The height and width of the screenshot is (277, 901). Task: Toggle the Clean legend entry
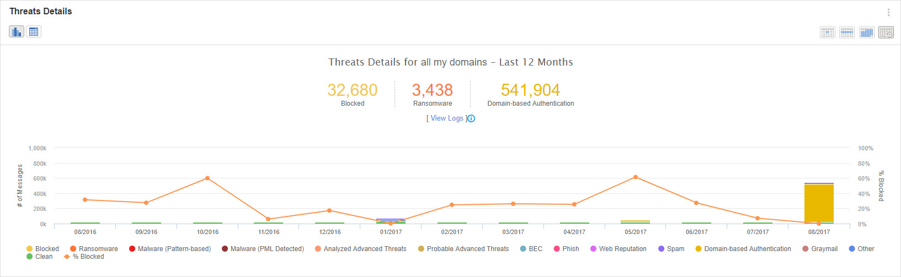pyautogui.click(x=40, y=257)
